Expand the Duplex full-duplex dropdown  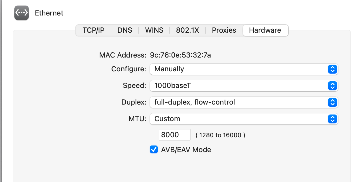(238, 102)
